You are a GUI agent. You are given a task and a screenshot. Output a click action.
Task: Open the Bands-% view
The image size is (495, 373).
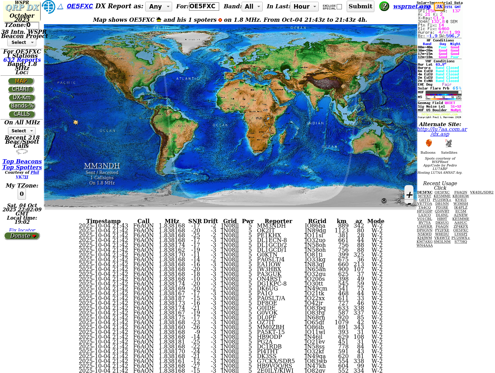22,106
